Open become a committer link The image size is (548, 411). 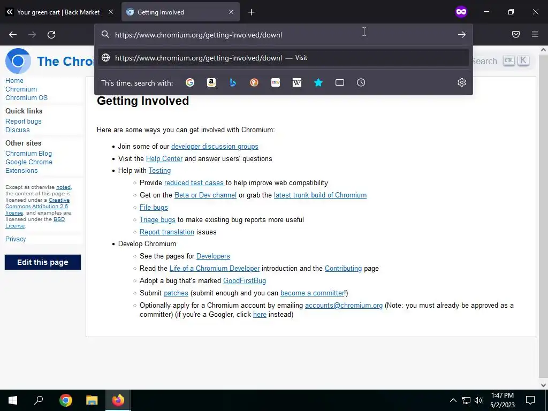tap(313, 293)
